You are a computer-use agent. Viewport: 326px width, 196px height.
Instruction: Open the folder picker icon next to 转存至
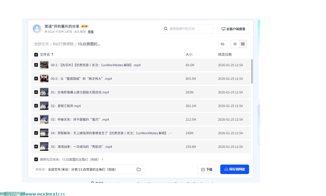[x=138, y=169]
